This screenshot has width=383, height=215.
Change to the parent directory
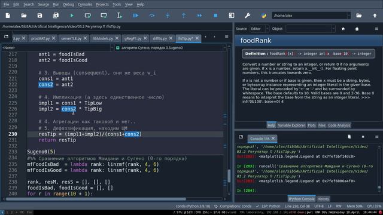[375, 16]
